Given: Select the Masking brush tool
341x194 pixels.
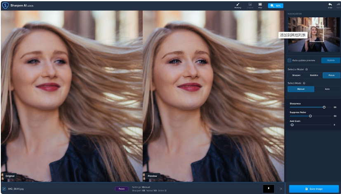Looking at the screenshot, I should (238, 6).
